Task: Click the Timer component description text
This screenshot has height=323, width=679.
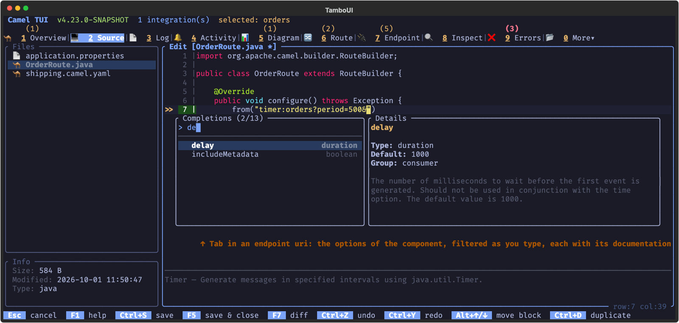Action: click(323, 280)
